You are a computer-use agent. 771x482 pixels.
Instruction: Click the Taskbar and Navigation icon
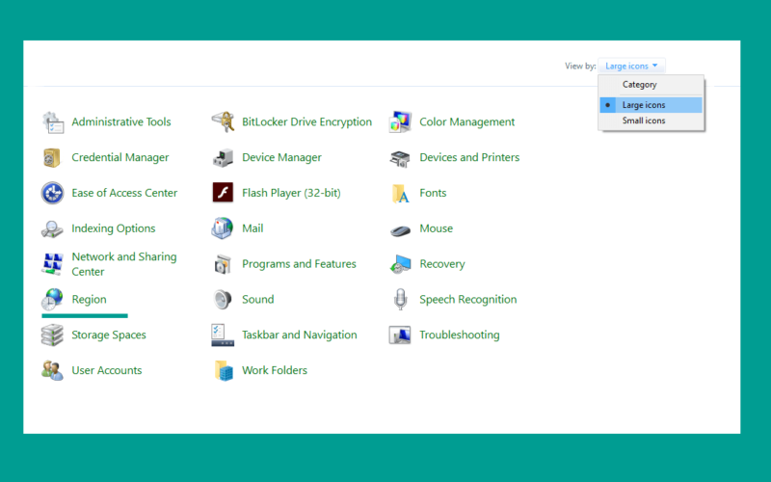223,335
